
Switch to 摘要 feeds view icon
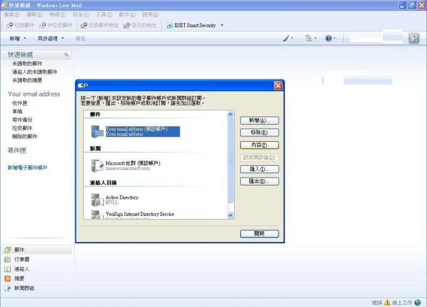(7, 278)
